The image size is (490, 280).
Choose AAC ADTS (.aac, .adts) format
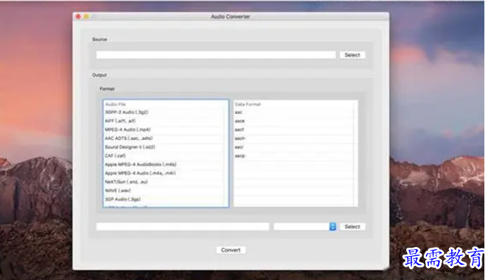[x=164, y=139]
